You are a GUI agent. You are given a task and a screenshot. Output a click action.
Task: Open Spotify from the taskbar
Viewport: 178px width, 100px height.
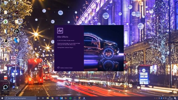coord(70,98)
